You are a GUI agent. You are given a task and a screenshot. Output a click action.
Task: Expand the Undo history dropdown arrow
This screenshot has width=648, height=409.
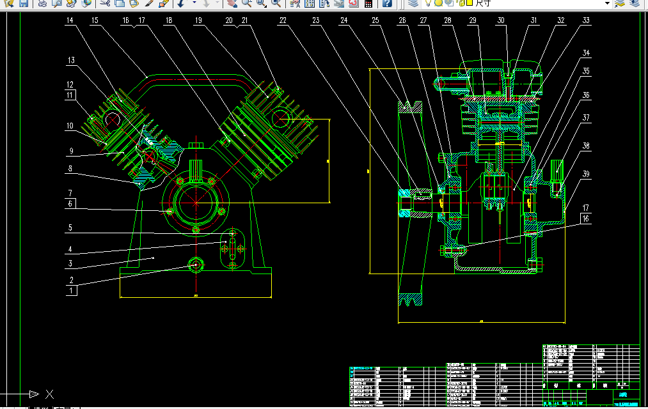[x=194, y=3]
